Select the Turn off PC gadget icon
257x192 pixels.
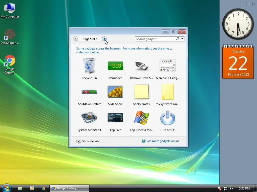[x=167, y=118]
